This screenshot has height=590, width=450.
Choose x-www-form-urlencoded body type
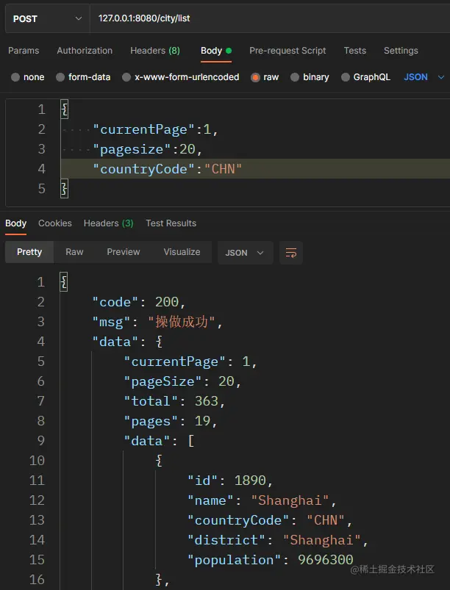pos(126,77)
